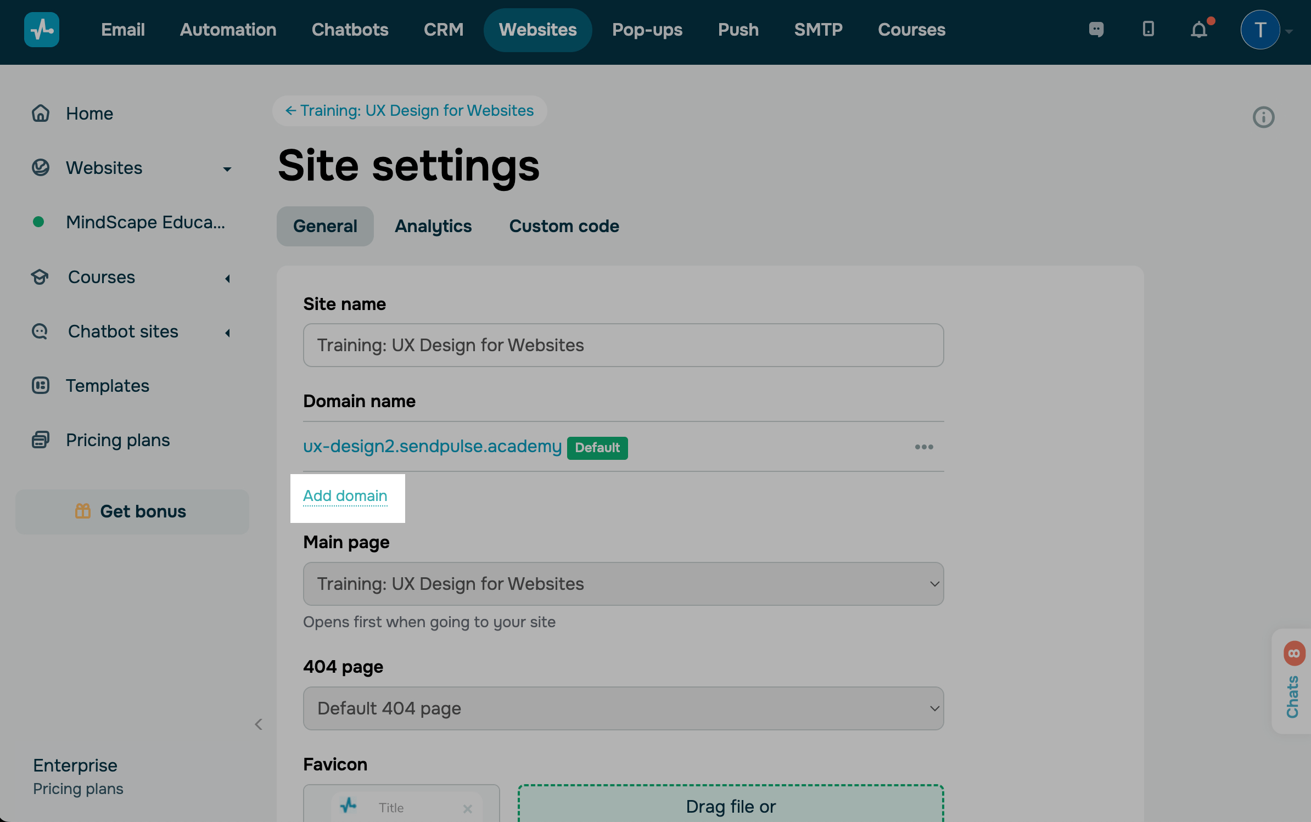Open domain options three-dot menu
The width and height of the screenshot is (1311, 822).
(x=924, y=447)
